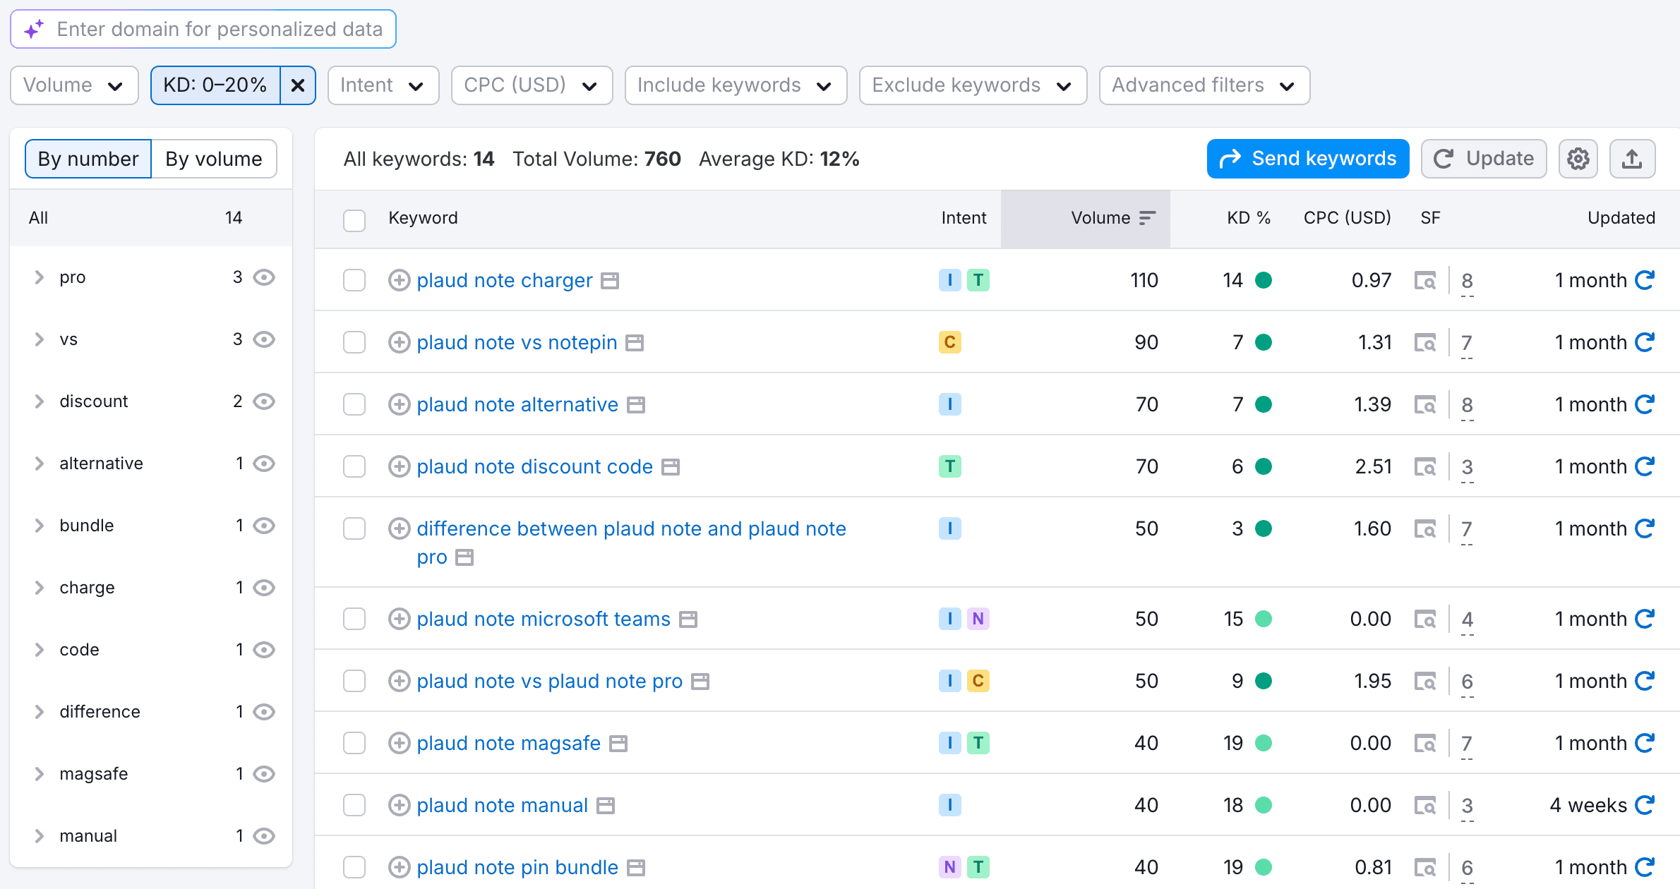Add plaud note charger to keyword list

tap(400, 280)
